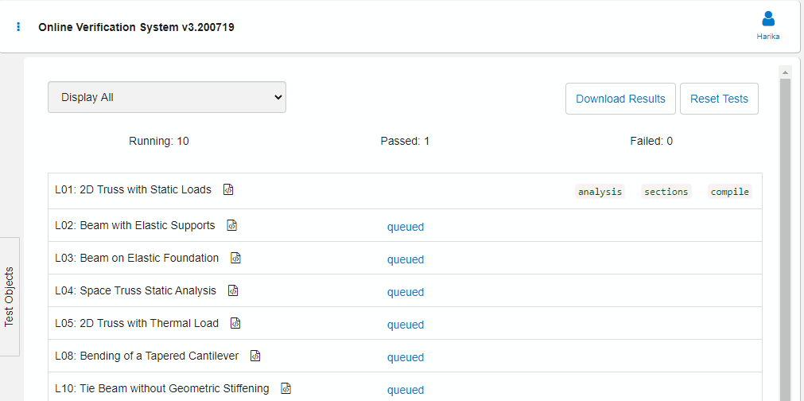Select the analysis tag on L01
804x401 pixels.
[x=600, y=192]
